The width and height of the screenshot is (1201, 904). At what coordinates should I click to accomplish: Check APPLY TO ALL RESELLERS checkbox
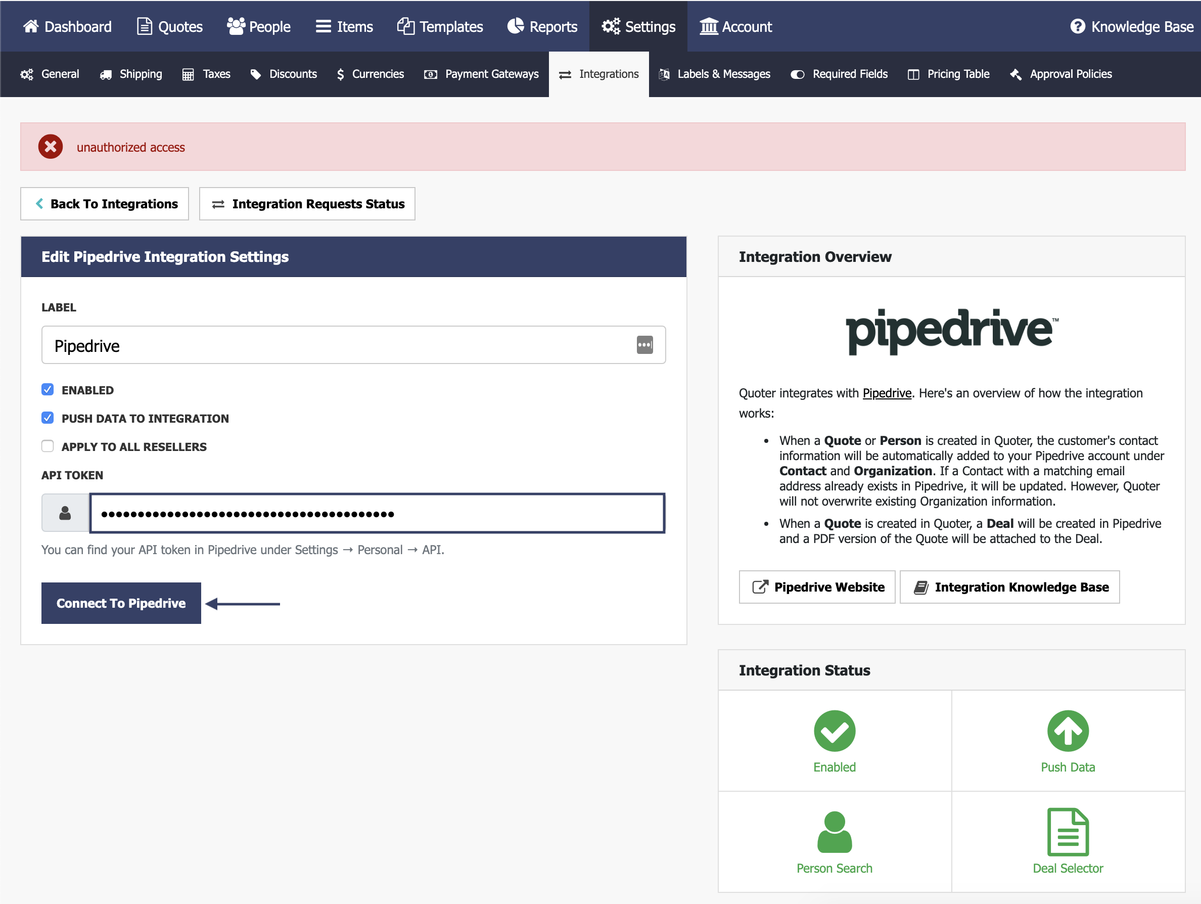coord(48,446)
